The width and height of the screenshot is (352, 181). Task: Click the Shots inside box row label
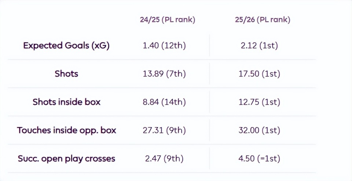pos(66,102)
